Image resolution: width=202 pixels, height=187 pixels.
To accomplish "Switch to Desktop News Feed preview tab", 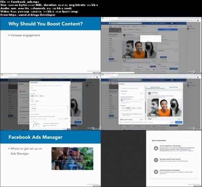I will [155, 87].
